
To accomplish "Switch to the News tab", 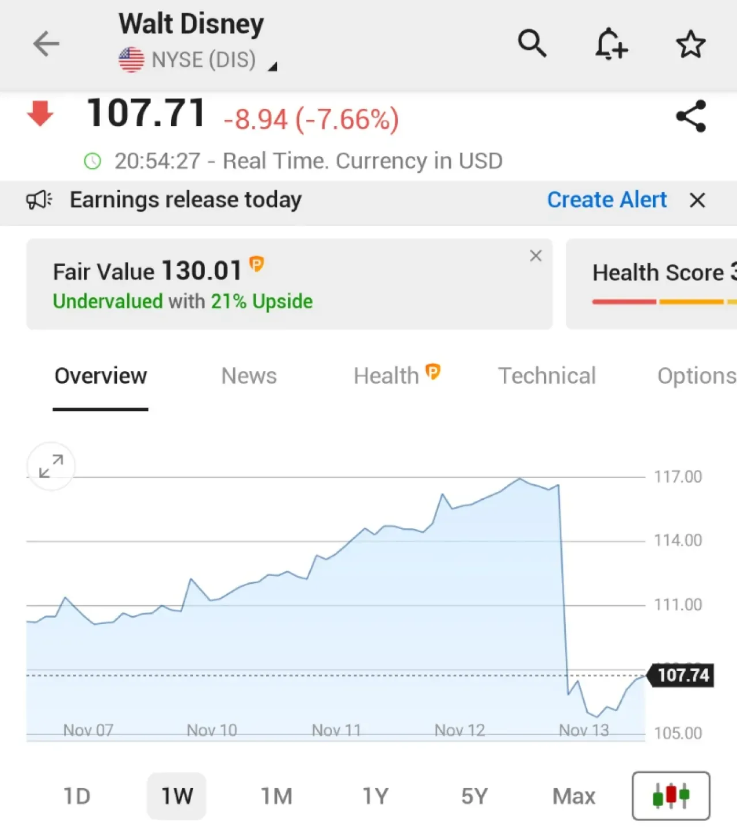I will point(249,376).
